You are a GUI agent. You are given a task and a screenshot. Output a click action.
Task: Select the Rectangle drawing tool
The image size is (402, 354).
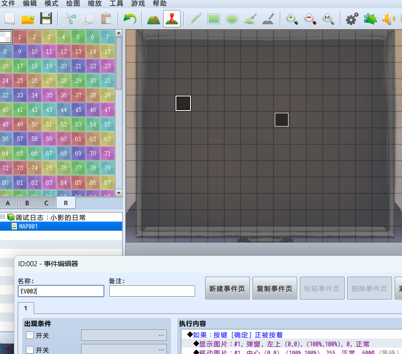[x=214, y=19]
